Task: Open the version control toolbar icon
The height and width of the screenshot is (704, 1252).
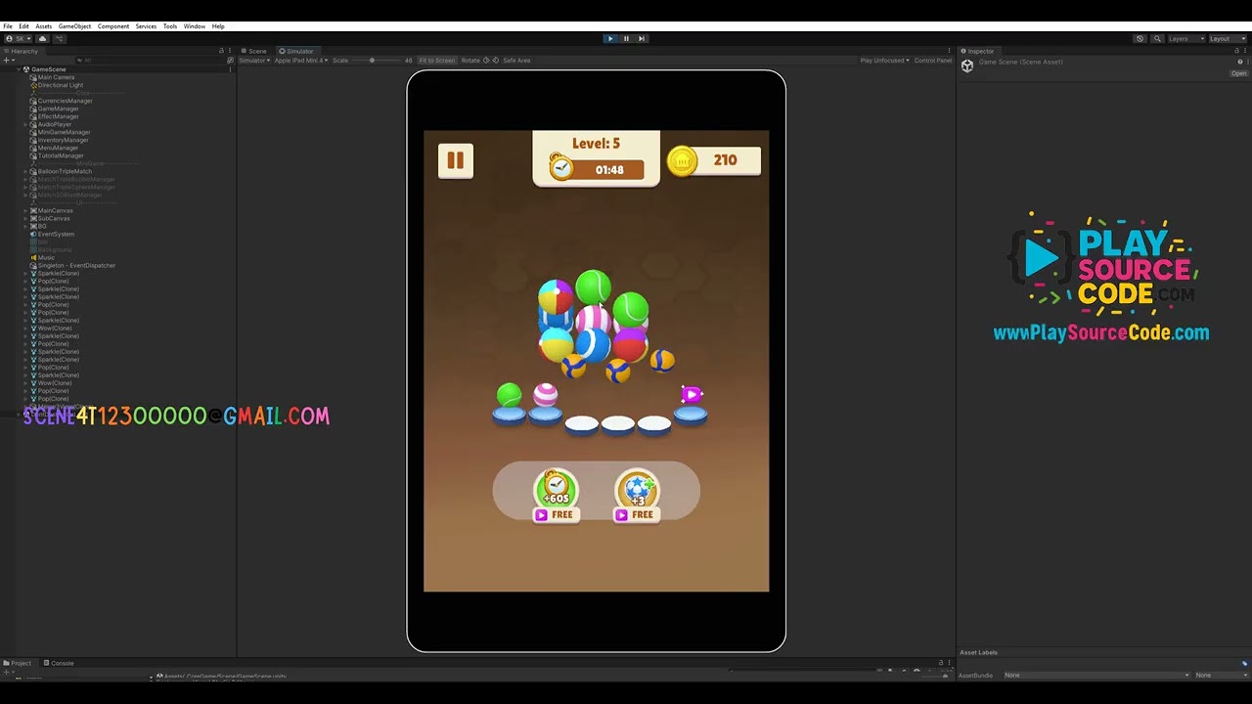Action: 59,38
